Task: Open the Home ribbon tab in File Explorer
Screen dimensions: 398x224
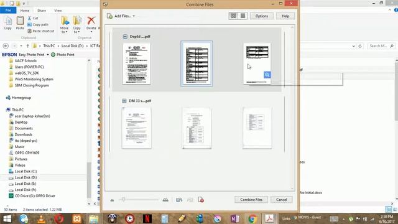Action: coord(25,11)
